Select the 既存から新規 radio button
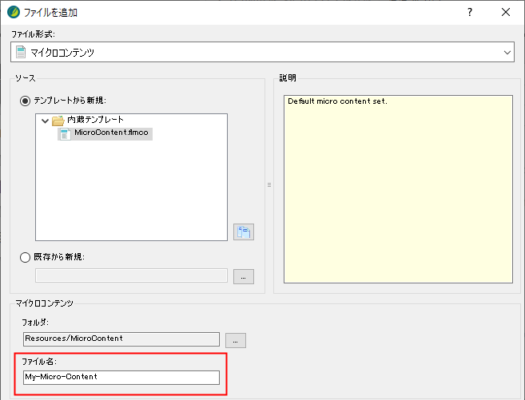Viewport: 525px width, 400px height. coord(26,257)
